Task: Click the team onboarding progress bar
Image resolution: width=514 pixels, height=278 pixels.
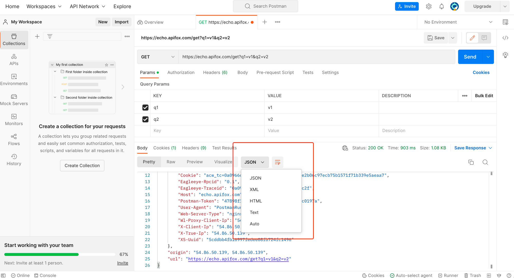Action: (59, 254)
